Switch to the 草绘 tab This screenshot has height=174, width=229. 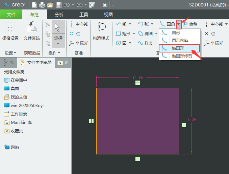point(34,15)
